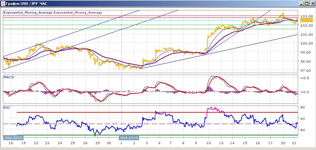Click date label 2 on time axis
The height and width of the screenshot is (150, 316).
pyautogui.click(x=134, y=143)
